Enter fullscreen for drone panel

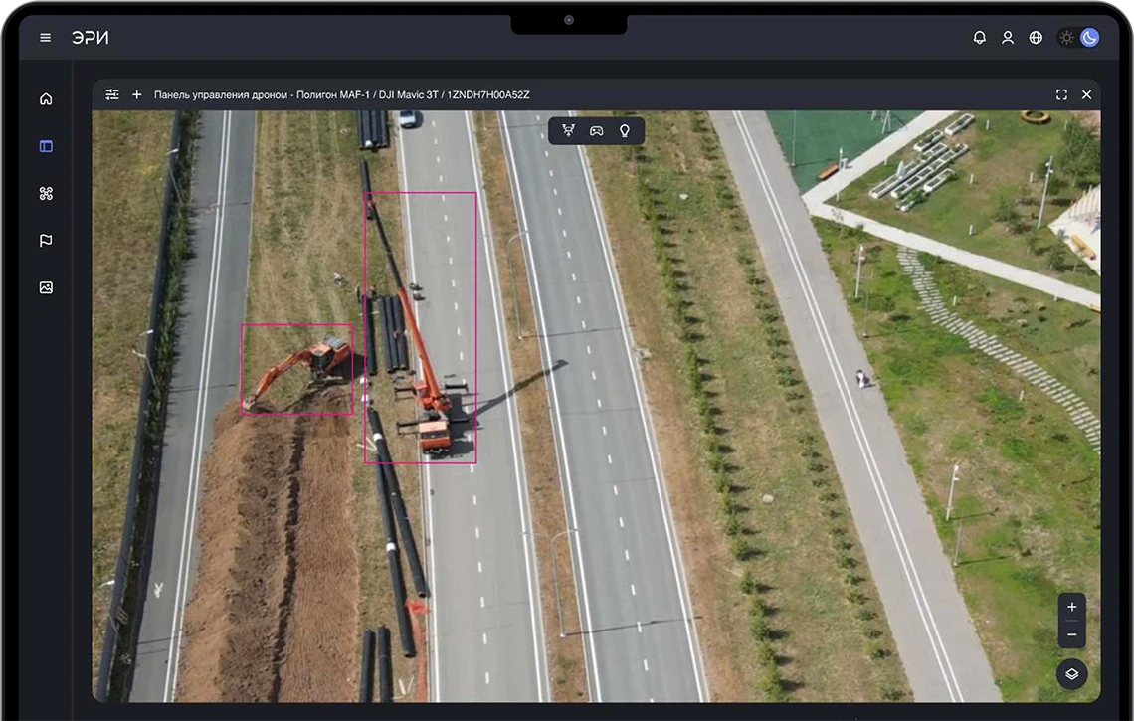(1061, 94)
